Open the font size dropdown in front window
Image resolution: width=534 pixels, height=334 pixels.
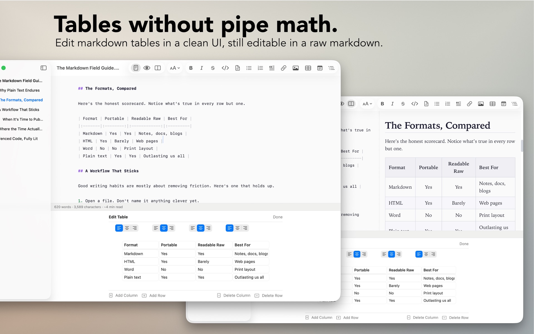pyautogui.click(x=175, y=68)
